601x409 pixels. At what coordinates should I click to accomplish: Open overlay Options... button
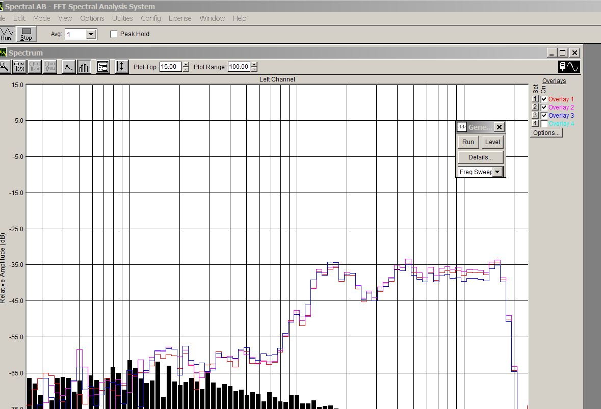pos(546,133)
